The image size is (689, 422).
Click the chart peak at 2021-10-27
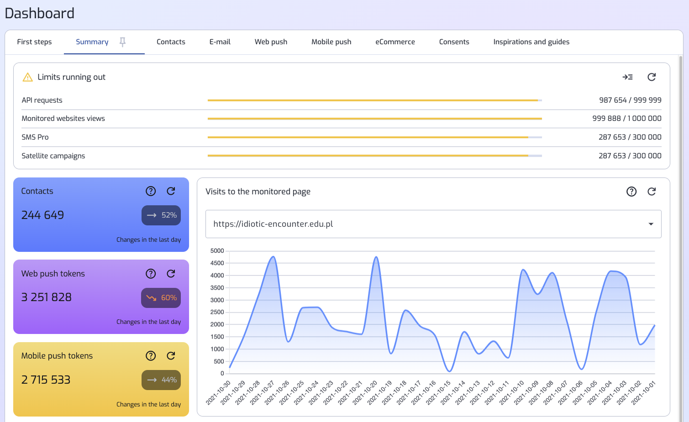273,257
